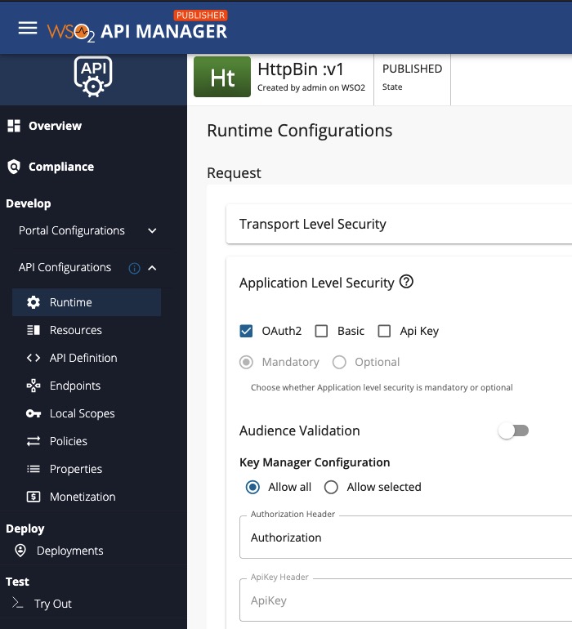572x629 pixels.
Task: Click the Monetization dollar icon
Action: (34, 497)
